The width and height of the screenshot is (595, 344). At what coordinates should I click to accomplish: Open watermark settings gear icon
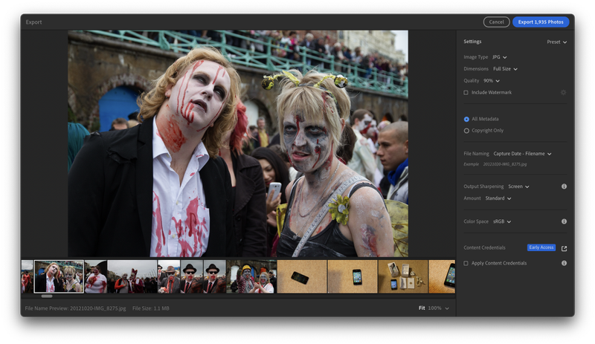(563, 92)
